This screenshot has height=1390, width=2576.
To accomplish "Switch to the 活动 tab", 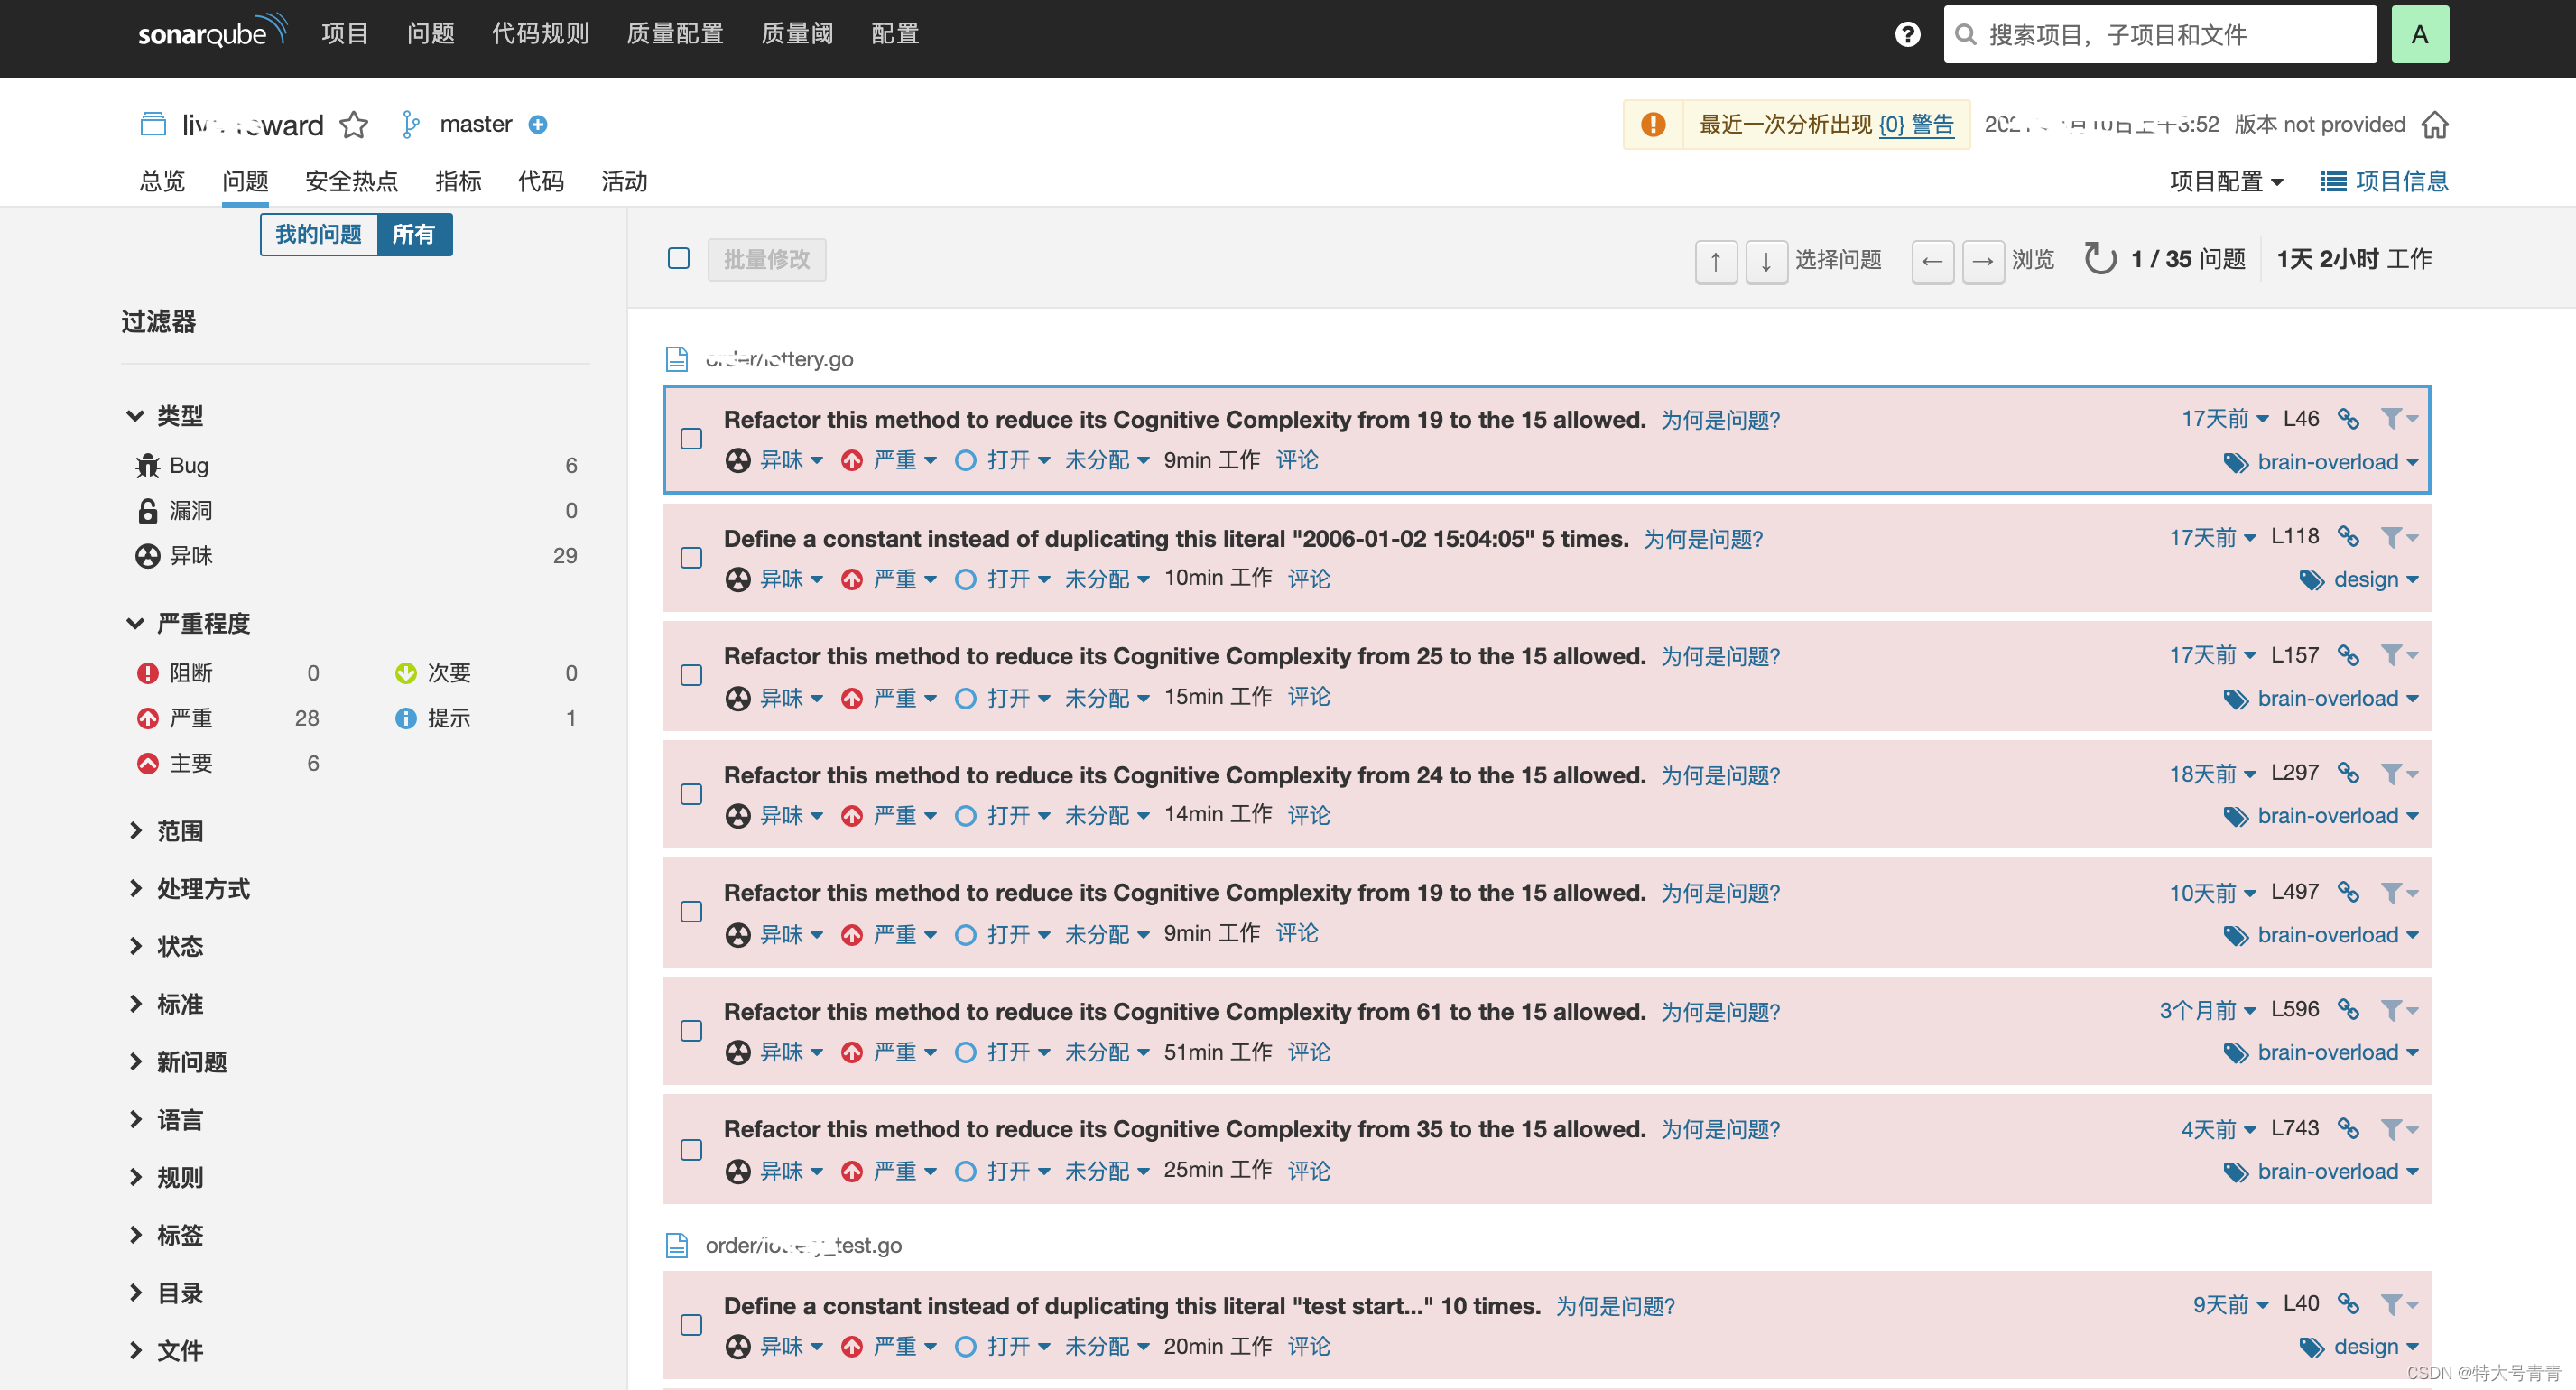I will tap(624, 182).
